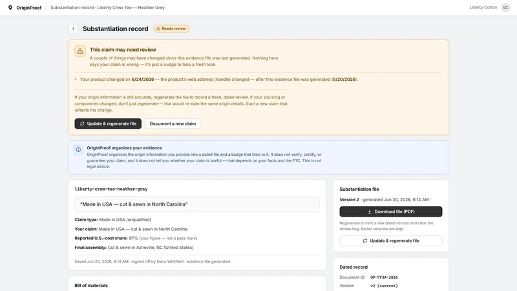Screen dimensions: 517x291
Task: Click the Liberty Cotton account name
Action: point(483,7)
